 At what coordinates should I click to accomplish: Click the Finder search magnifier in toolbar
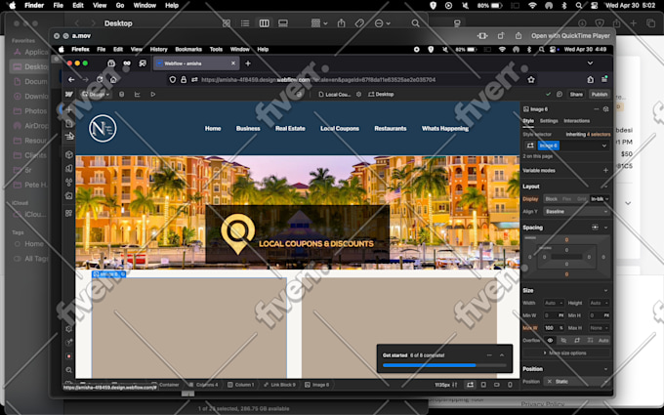415,23
